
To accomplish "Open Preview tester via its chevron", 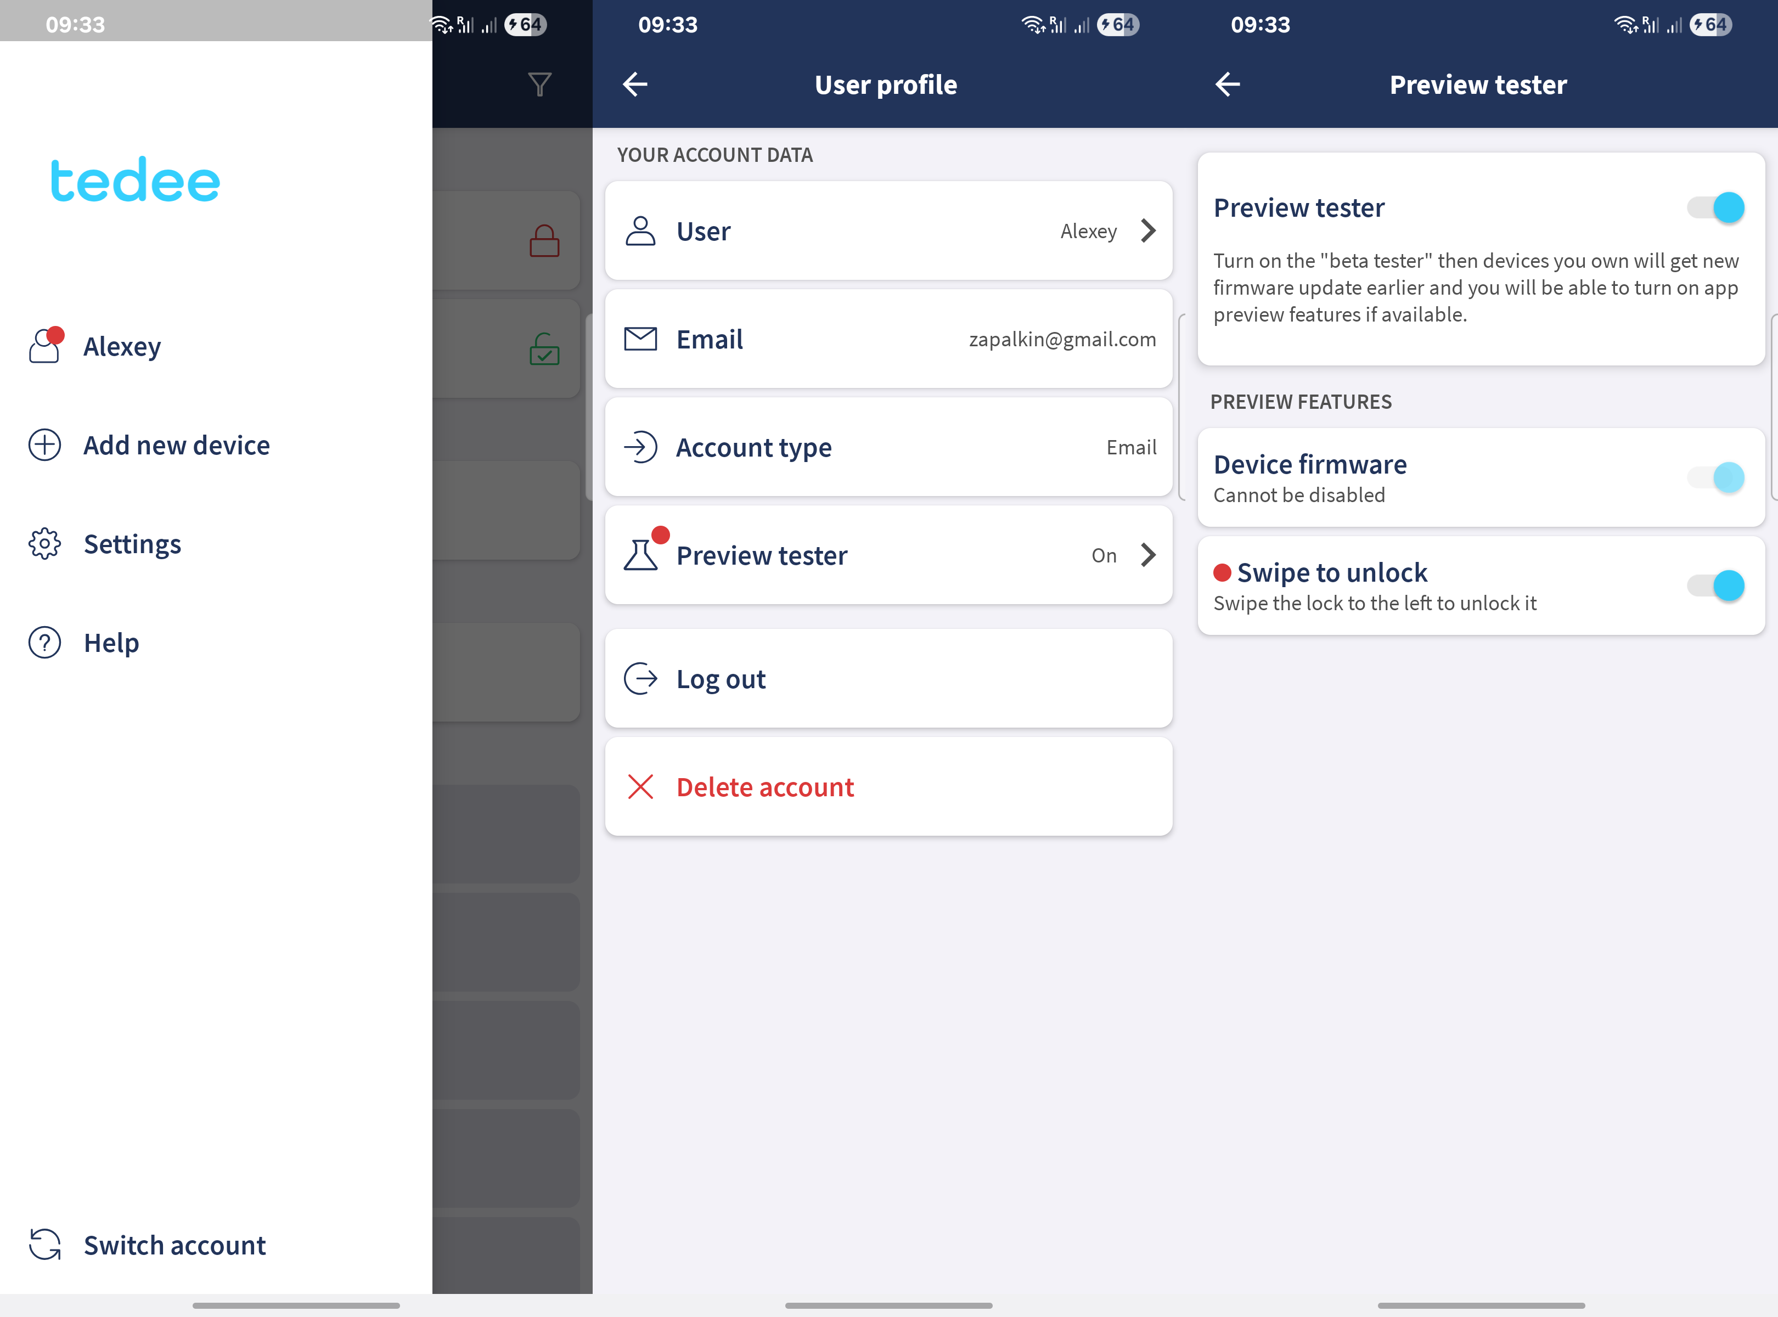I will pos(1148,556).
